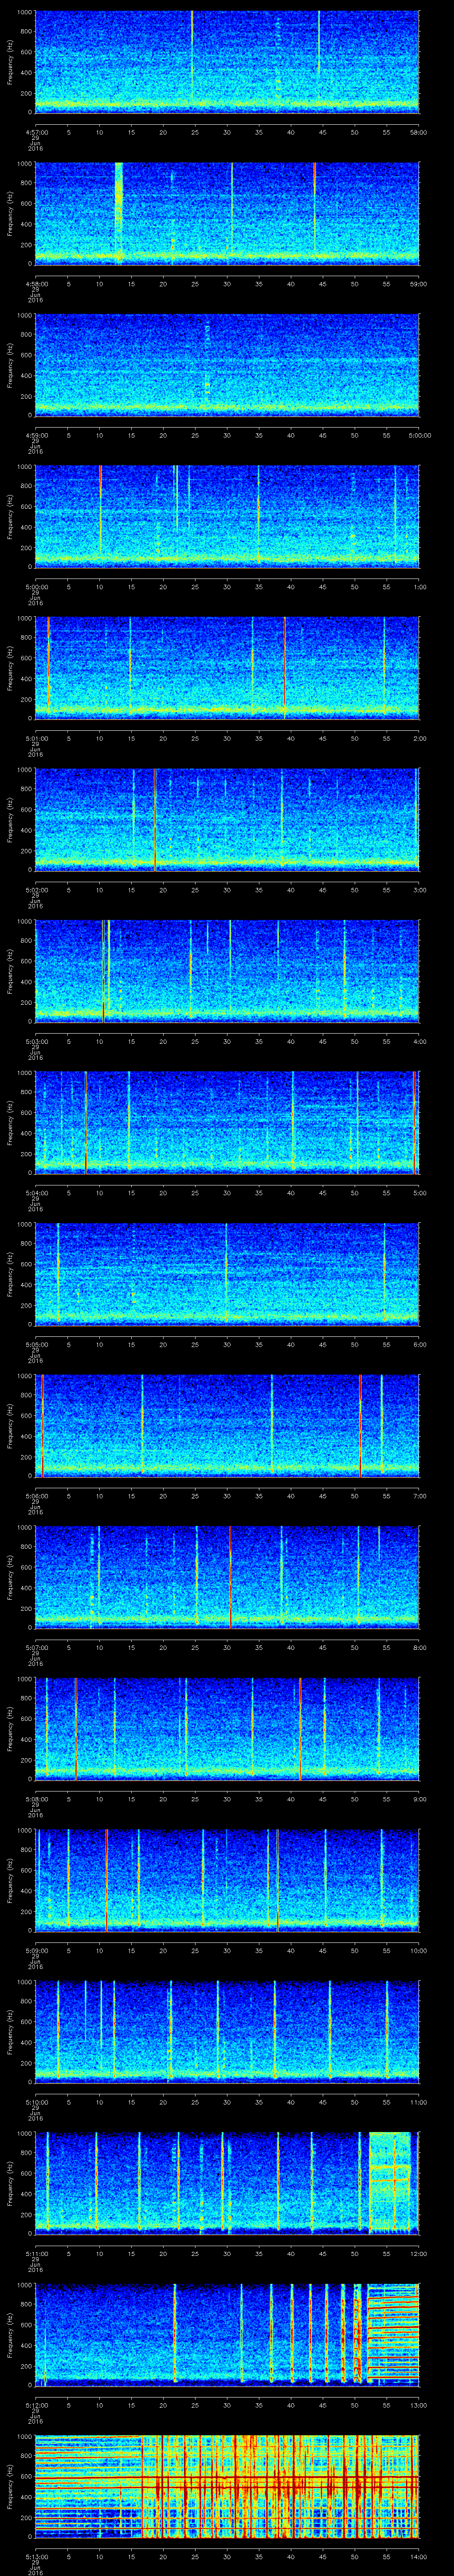Click the 9:00 end time label
Image resolution: width=454 pixels, height=2576 pixels.
pyautogui.click(x=419, y=1799)
